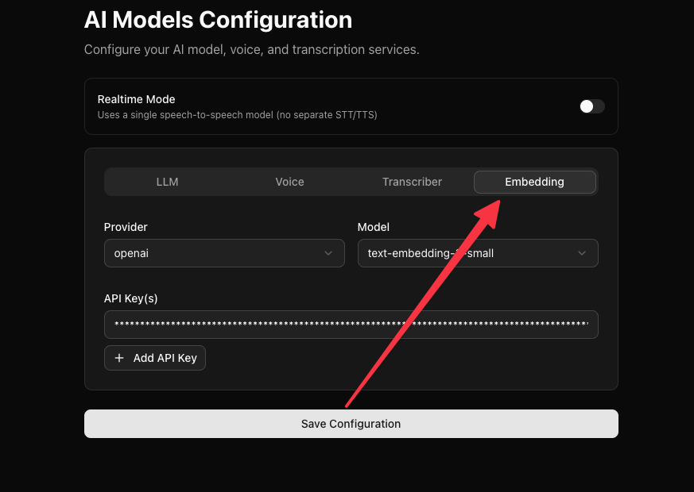Open the Voice tab

click(289, 182)
